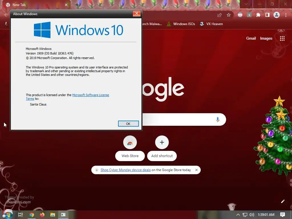The height and width of the screenshot is (219, 292).
Task: Close the About Windows dialog
Action: [137, 13]
